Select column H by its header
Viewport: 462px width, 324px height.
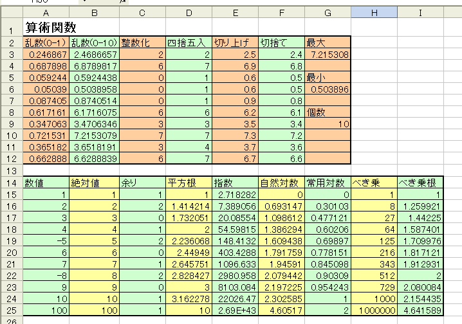pyautogui.click(x=374, y=13)
